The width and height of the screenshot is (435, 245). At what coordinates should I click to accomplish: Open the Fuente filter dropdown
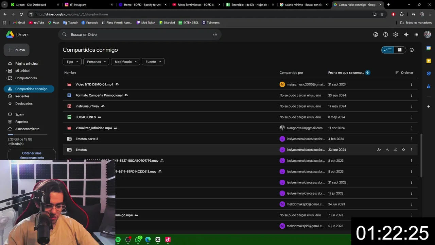[153, 62]
